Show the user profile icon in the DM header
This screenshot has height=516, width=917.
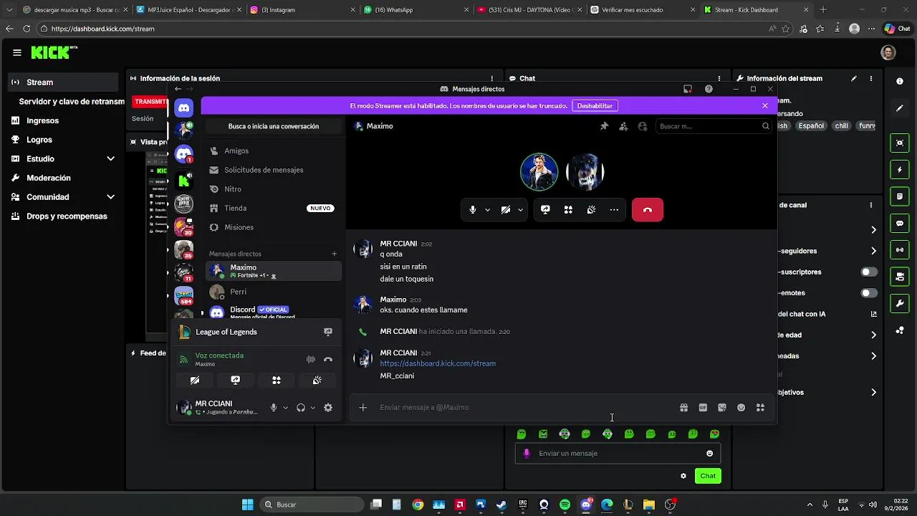643,126
